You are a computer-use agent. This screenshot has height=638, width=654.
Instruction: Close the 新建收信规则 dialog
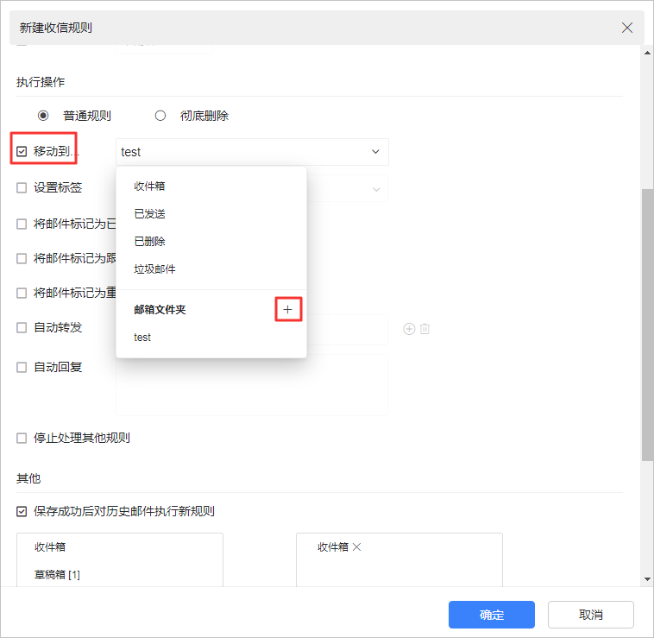tap(627, 28)
